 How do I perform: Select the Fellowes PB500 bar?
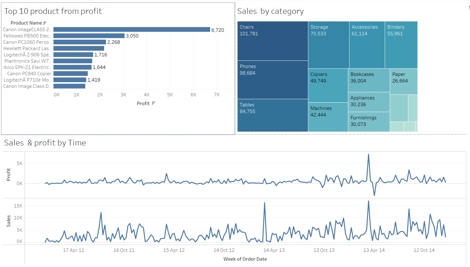pos(89,36)
